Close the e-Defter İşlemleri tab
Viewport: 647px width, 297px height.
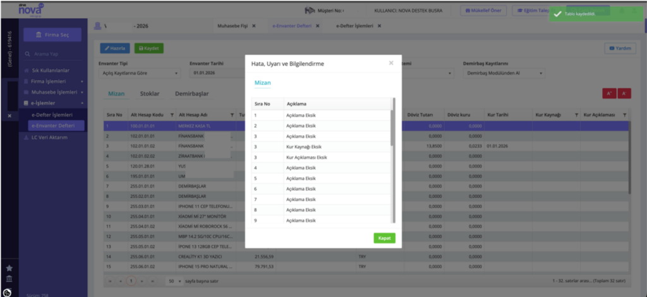pos(379,25)
